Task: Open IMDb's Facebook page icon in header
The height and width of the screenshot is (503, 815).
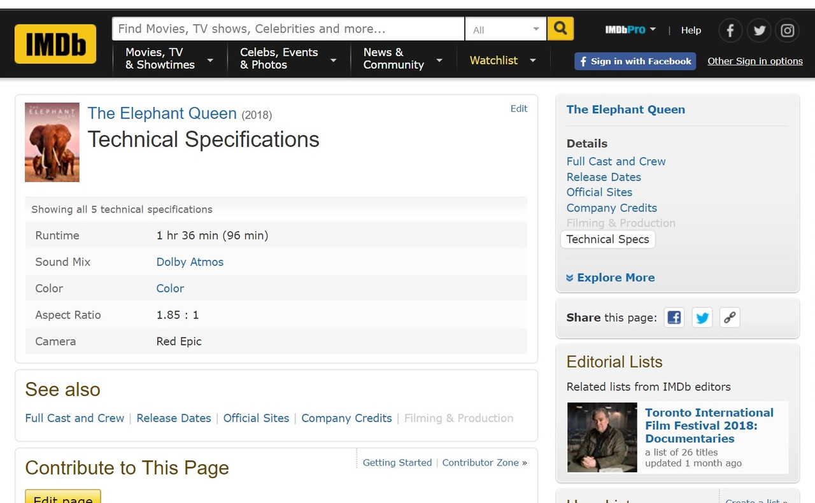Action: pos(730,30)
